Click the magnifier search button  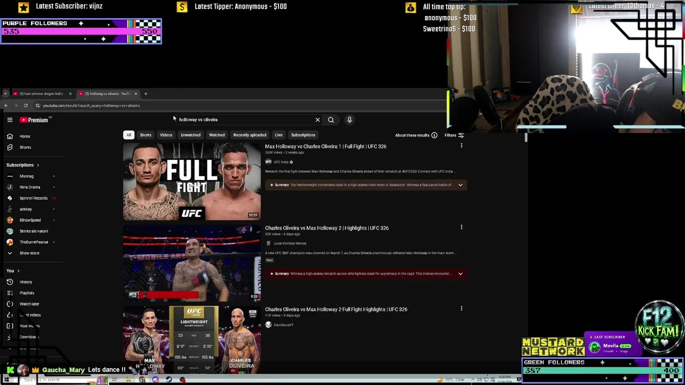point(331,120)
